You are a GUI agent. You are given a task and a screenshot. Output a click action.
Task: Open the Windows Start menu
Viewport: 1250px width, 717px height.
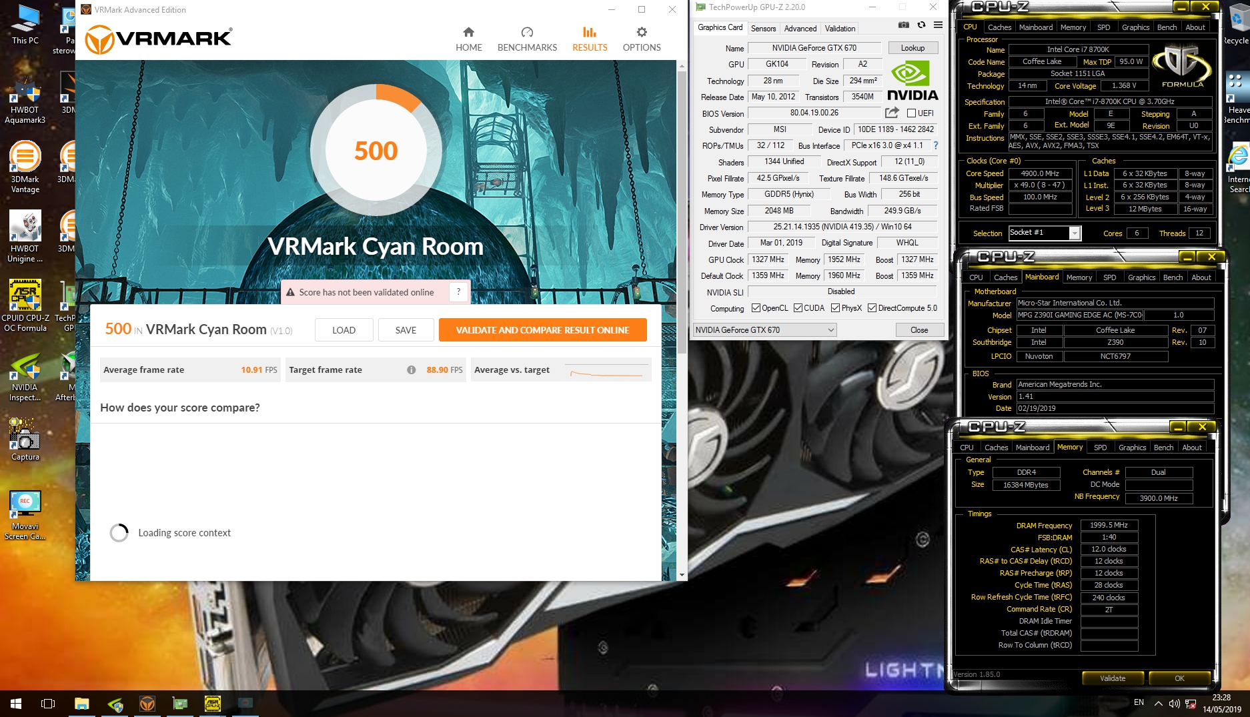16,703
